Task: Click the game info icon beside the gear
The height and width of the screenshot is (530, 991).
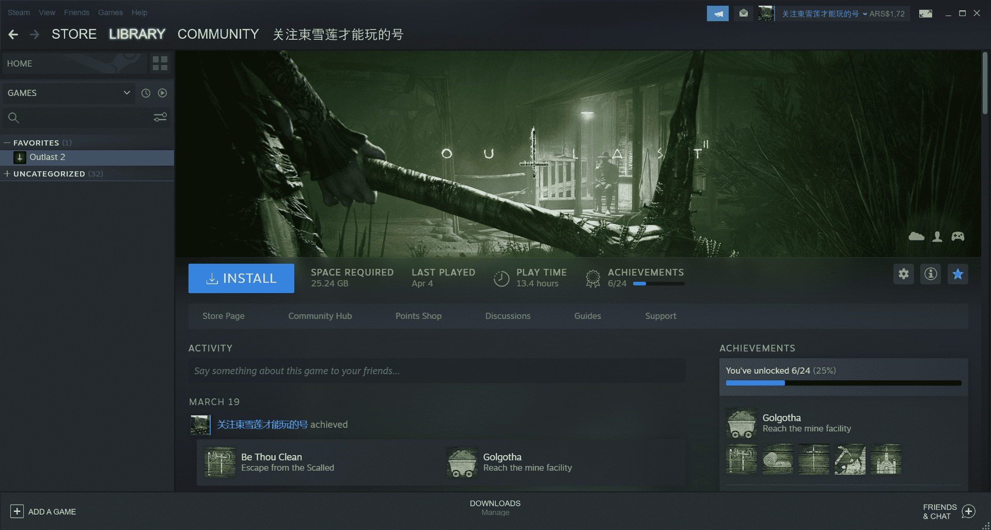Action: 930,274
